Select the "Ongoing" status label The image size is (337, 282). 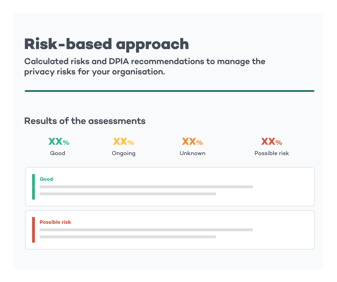click(124, 153)
